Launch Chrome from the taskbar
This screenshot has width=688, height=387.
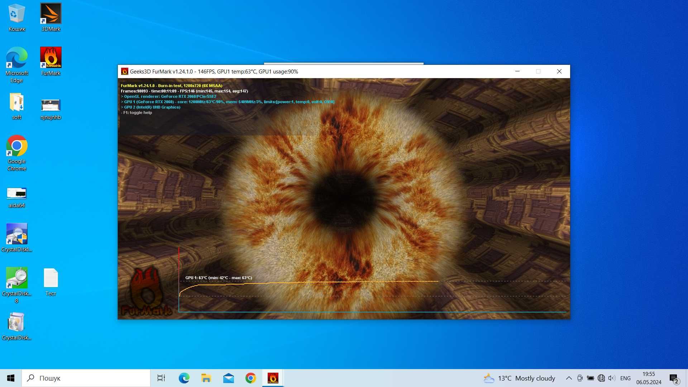click(251, 378)
